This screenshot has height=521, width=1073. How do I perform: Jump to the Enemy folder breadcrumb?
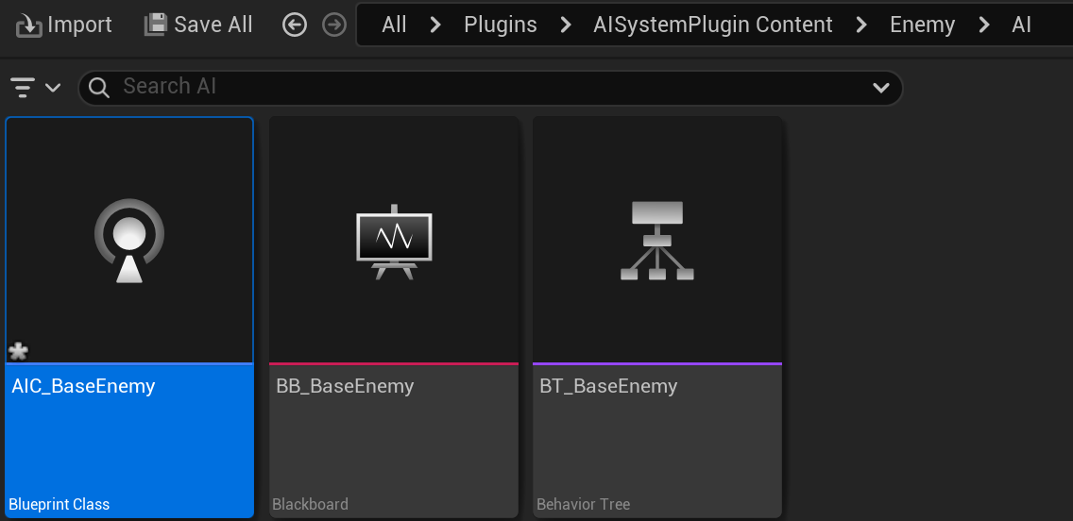(x=922, y=25)
